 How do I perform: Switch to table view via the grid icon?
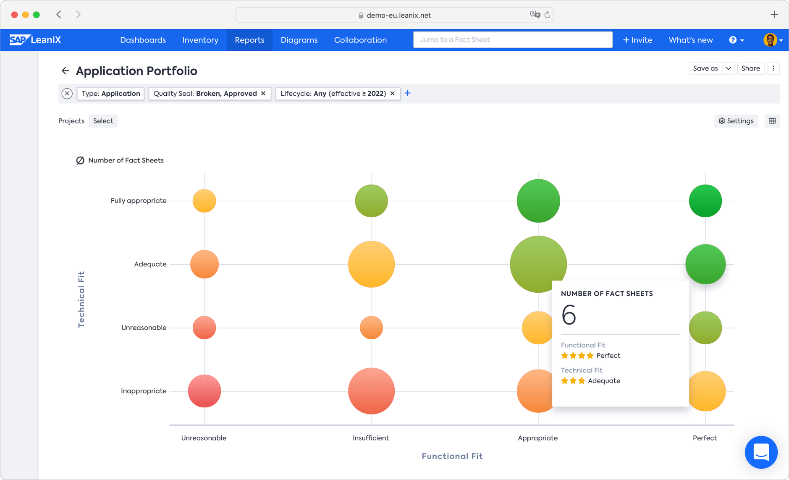(x=772, y=121)
